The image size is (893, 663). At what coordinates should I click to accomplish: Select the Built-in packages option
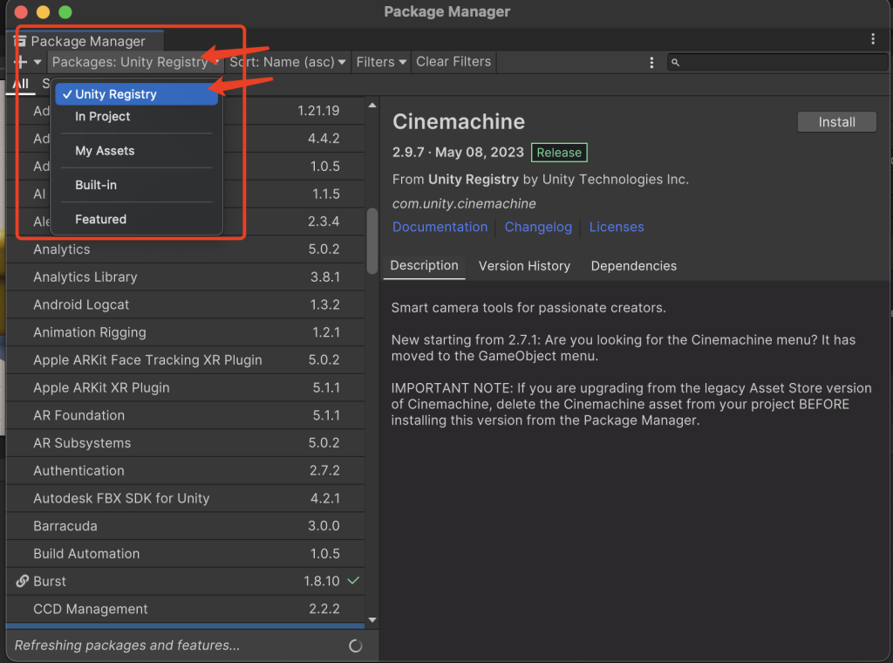(x=96, y=185)
